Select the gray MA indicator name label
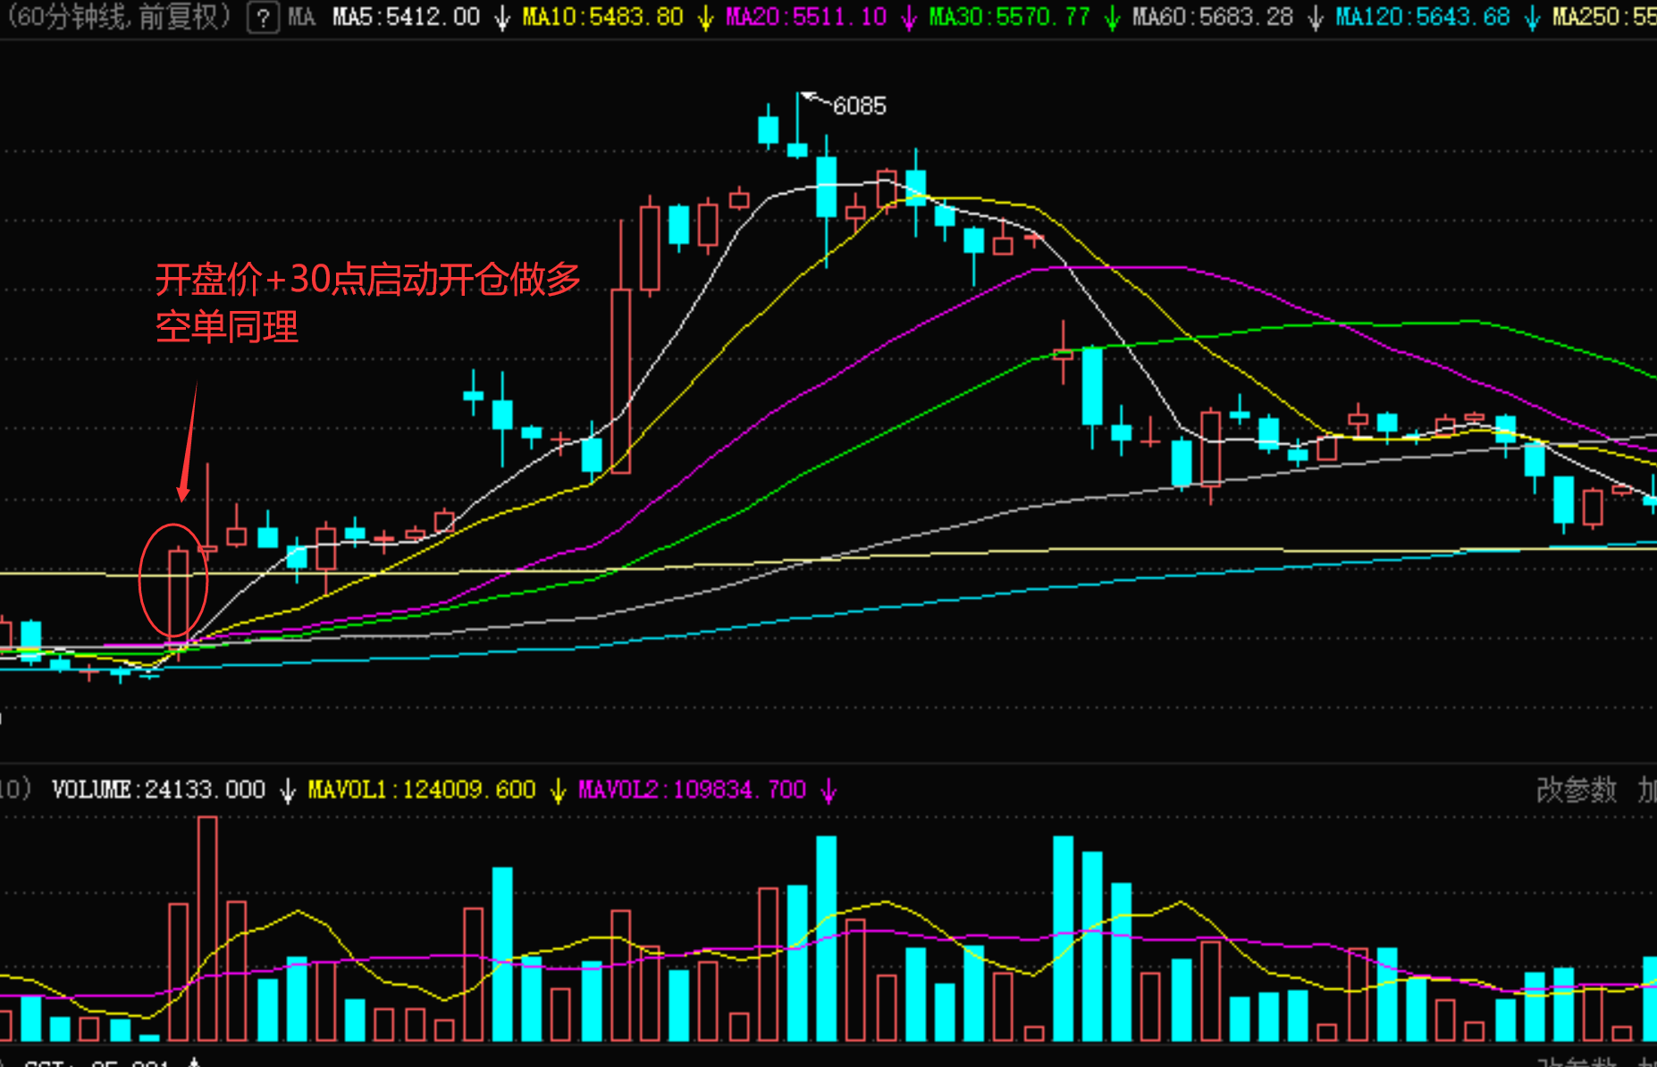Screen dimensions: 1657x1067 click(301, 17)
